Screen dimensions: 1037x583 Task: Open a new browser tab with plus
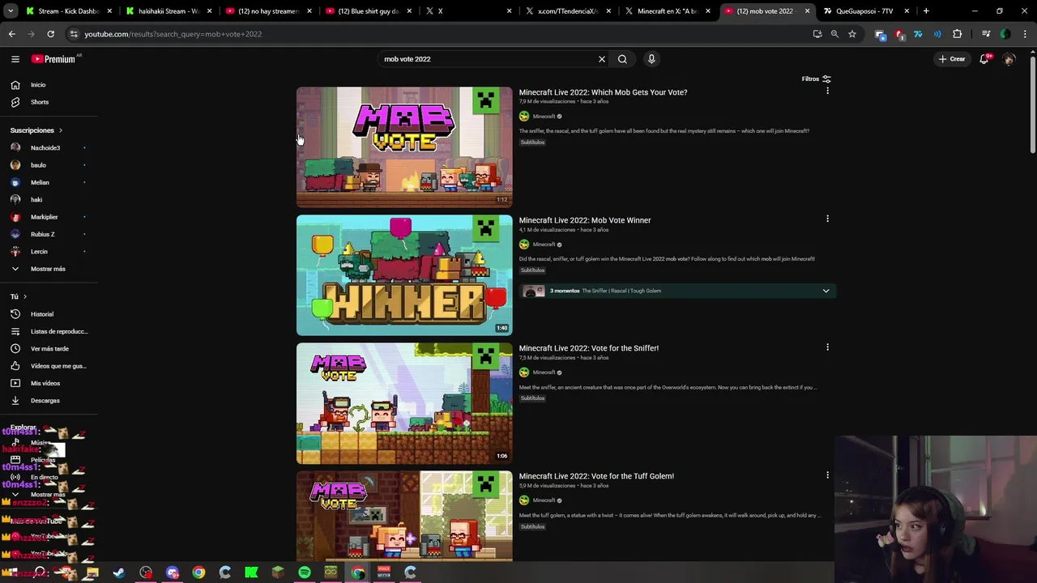(926, 11)
